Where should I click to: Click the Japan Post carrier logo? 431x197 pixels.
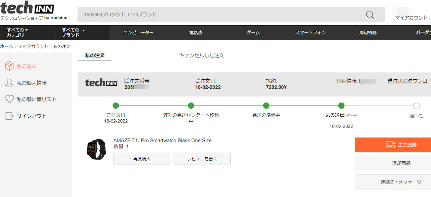coord(352,115)
